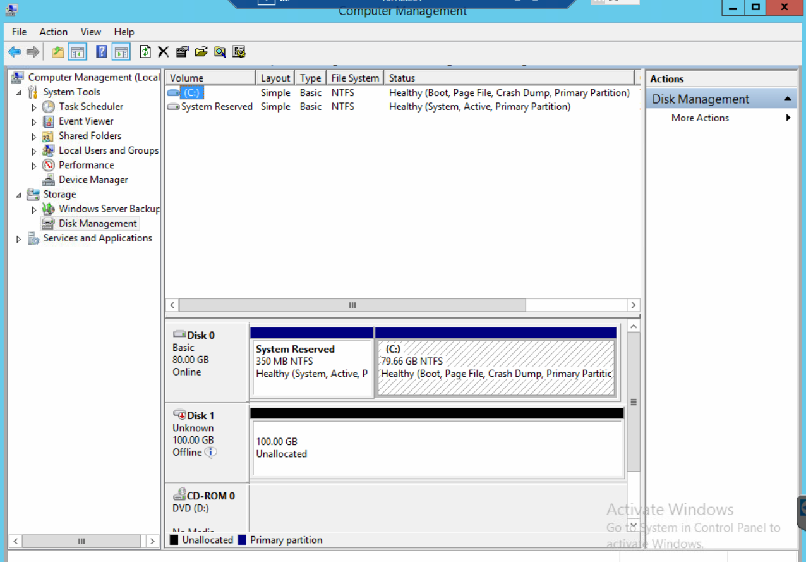Select Device Manager in the tree
This screenshot has width=806, height=562.
93,180
